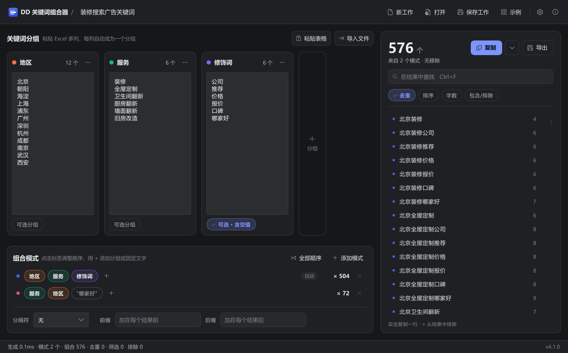568x353 pixels.
Task: Click the info icon in the header
Action: [556, 12]
